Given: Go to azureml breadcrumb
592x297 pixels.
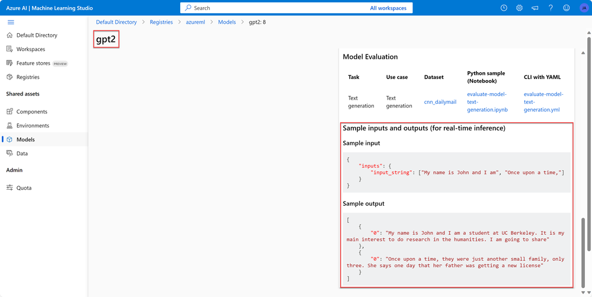Looking at the screenshot, I should (195, 23).
